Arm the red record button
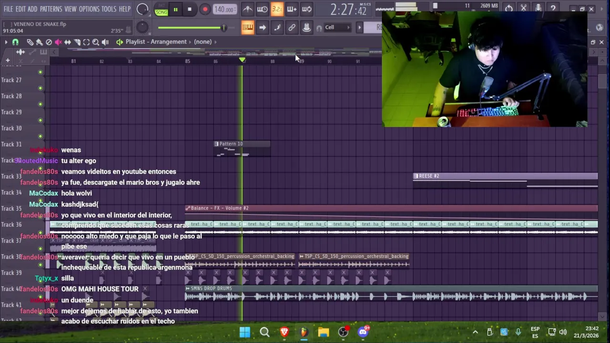 pyautogui.click(x=205, y=9)
